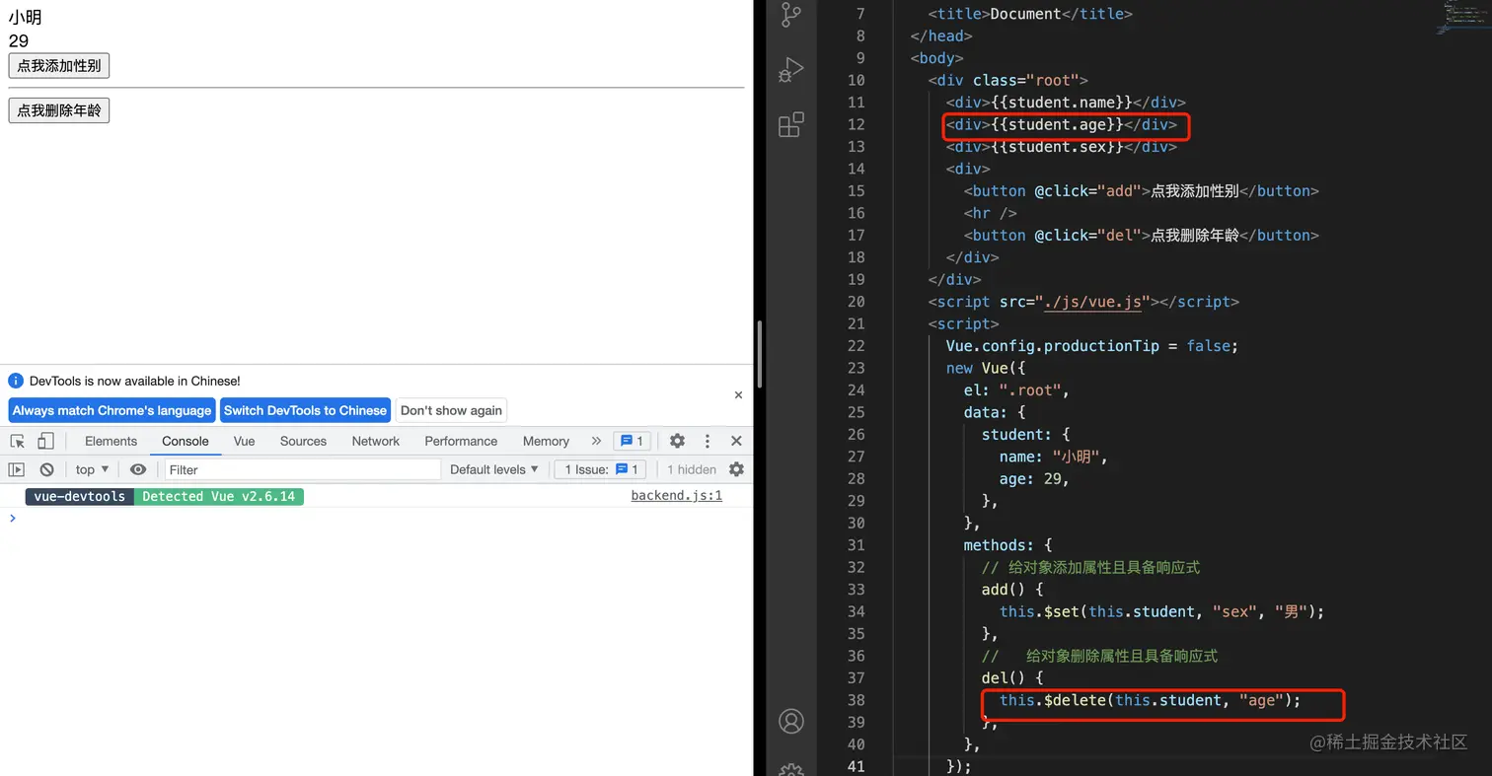Click the 小明 text on the page
Viewport: 1492px width, 776px height.
25,17
